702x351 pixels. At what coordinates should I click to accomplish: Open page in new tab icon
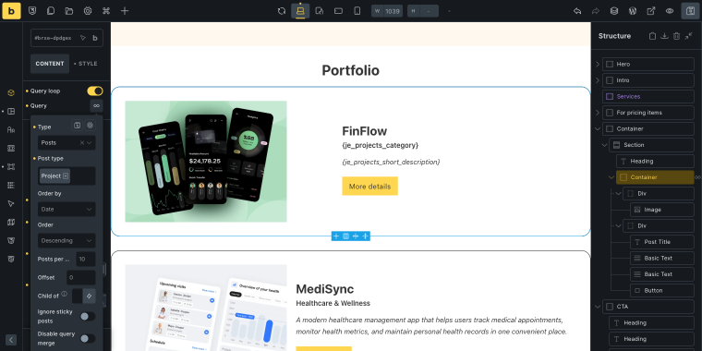point(651,11)
